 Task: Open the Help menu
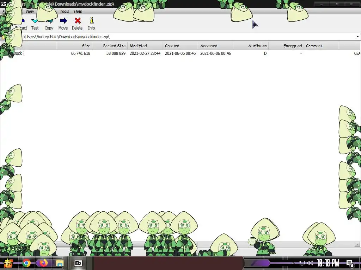pyautogui.click(x=78, y=11)
